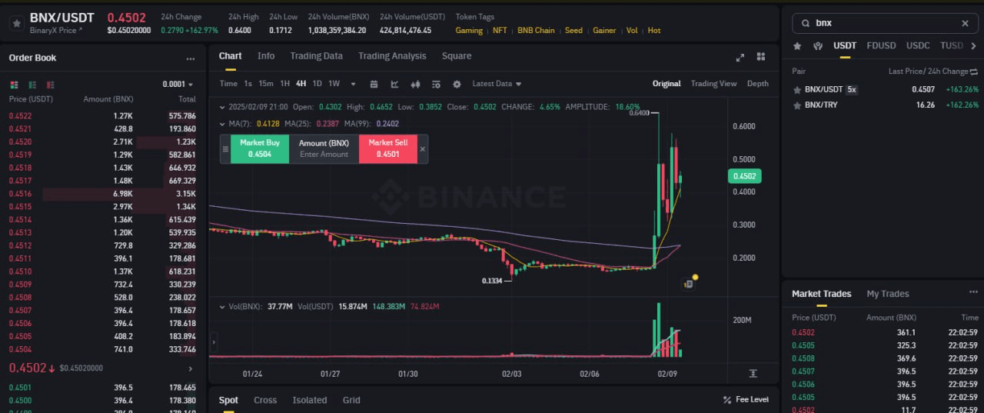Switch to the Square tab
This screenshot has height=413, width=984.
pos(457,56)
